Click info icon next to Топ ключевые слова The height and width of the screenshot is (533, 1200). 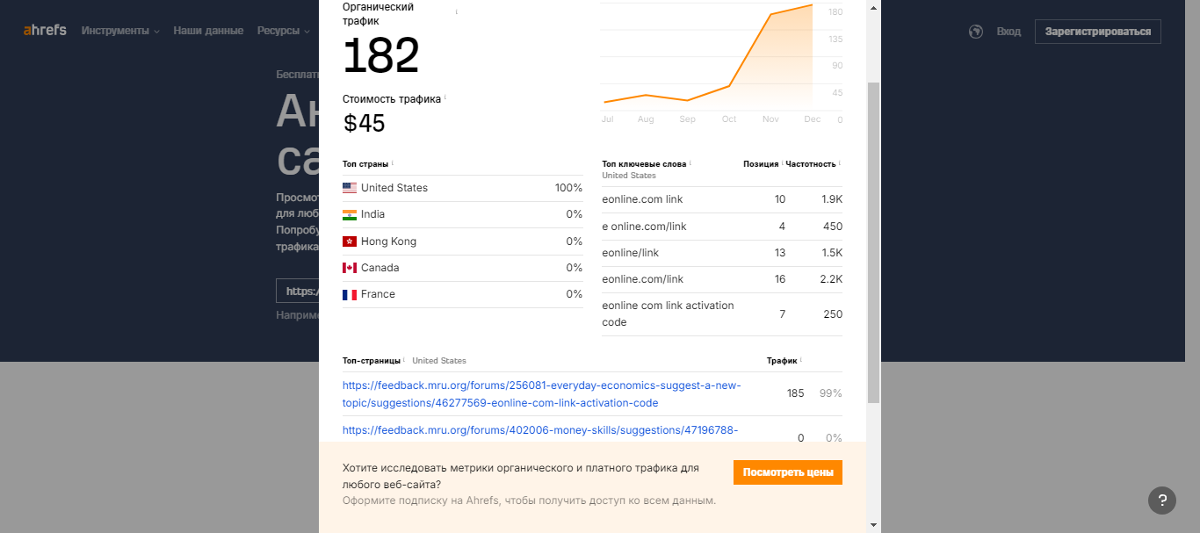point(690,162)
